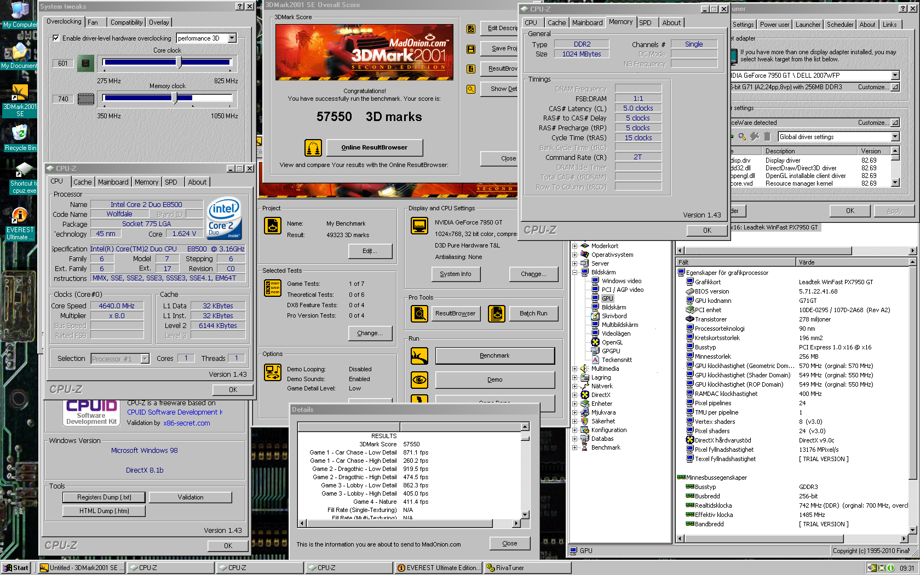Switch to the Overlay tab in System tweaks
The image size is (920, 575).
click(x=159, y=22)
